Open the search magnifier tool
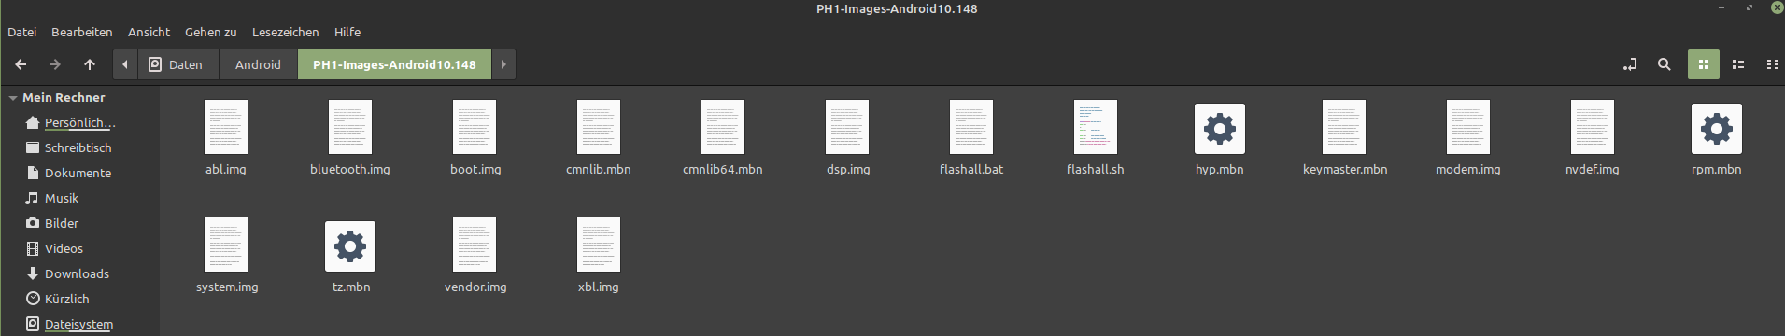Viewport: 1785px width, 336px height. tap(1665, 64)
